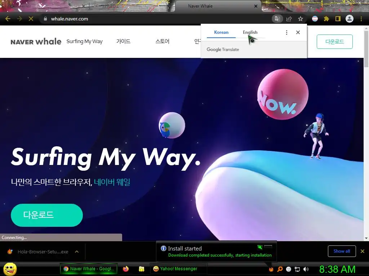Click the 8:38 AM clock

337,269
